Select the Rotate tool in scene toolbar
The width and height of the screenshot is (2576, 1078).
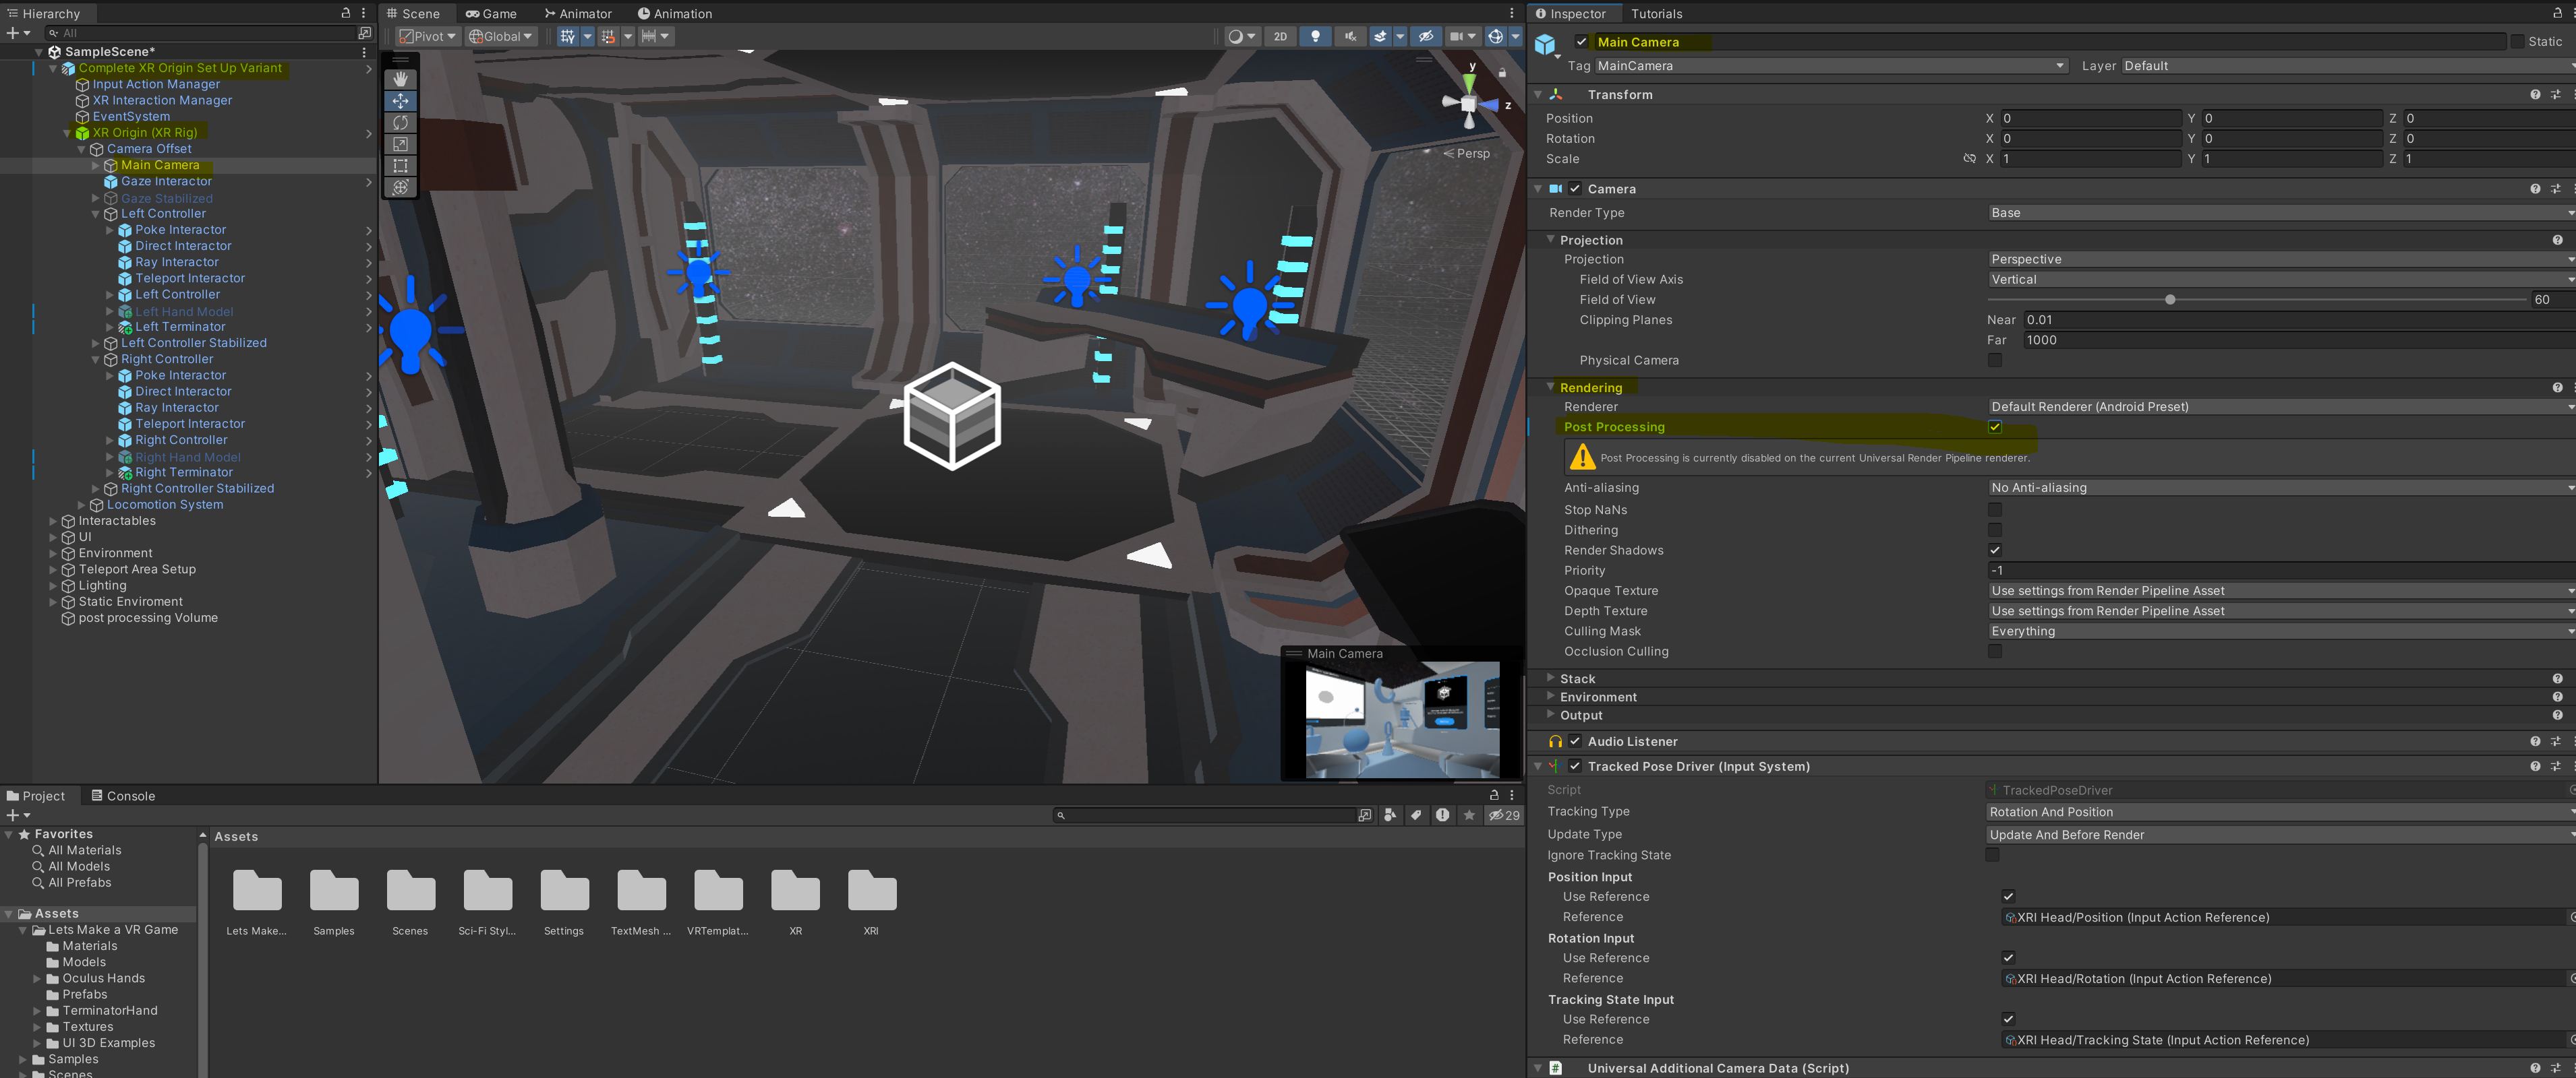click(400, 122)
